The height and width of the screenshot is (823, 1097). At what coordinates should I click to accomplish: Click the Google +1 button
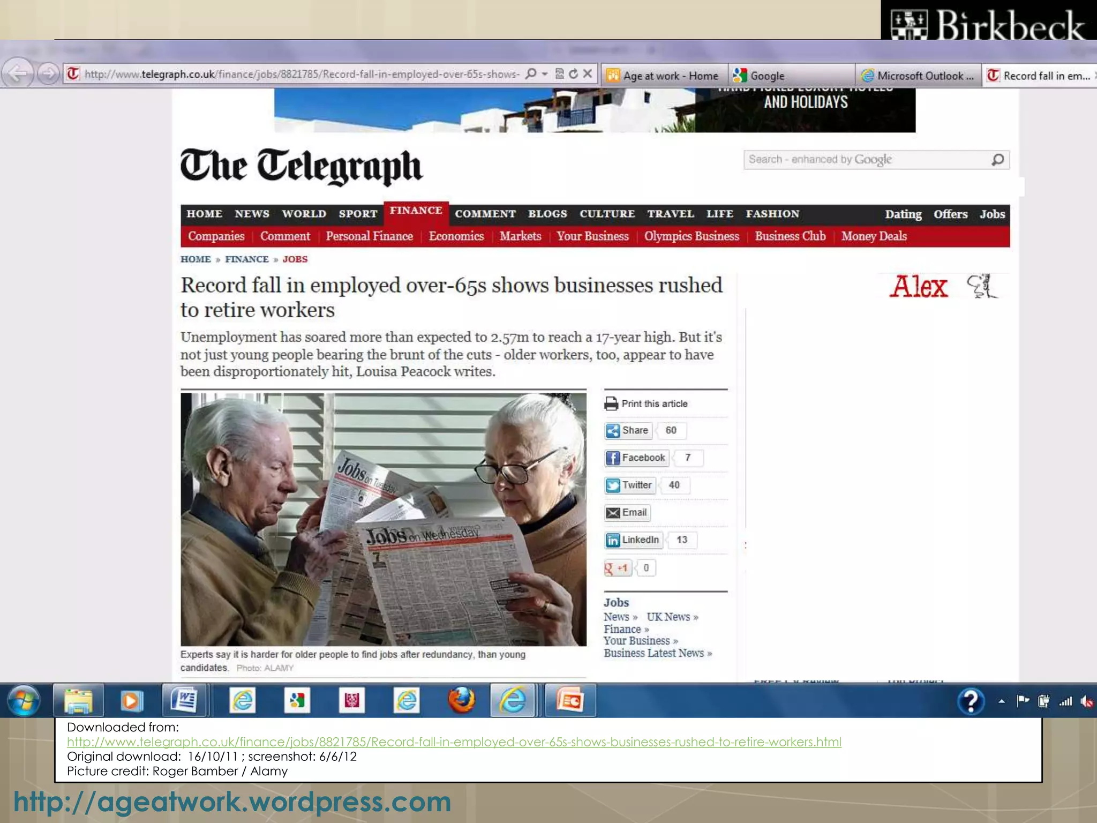click(618, 568)
